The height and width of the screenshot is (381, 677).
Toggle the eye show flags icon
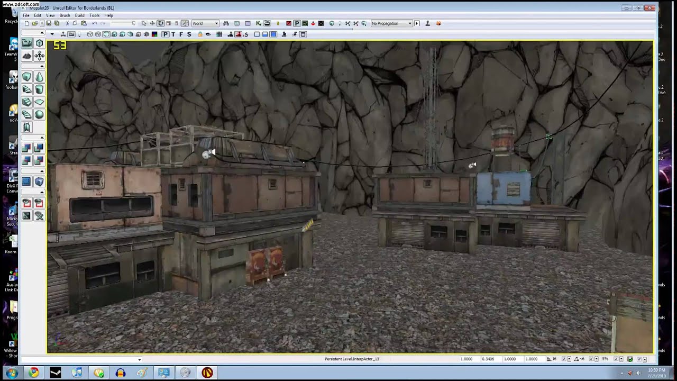point(208,34)
